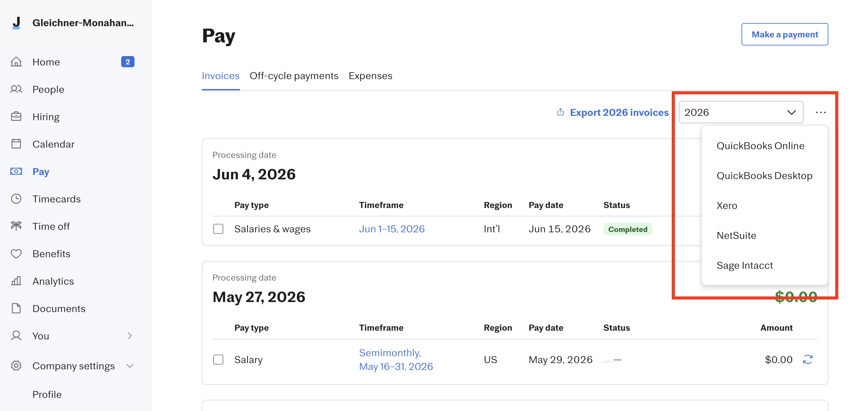Switch to the Expenses tab
Image resolution: width=862 pixels, height=411 pixels.
[371, 76]
